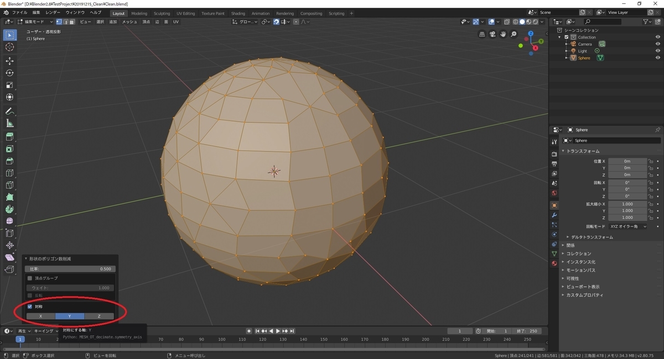Adjust the 比率 ratio slider
This screenshot has width=664, height=359.
coord(70,269)
